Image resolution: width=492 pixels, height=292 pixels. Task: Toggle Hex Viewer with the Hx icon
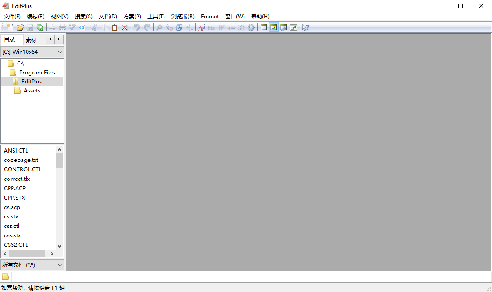(x=211, y=27)
